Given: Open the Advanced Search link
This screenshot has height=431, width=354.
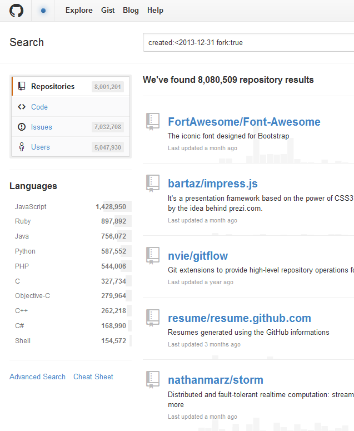Looking at the screenshot, I should click(37, 376).
